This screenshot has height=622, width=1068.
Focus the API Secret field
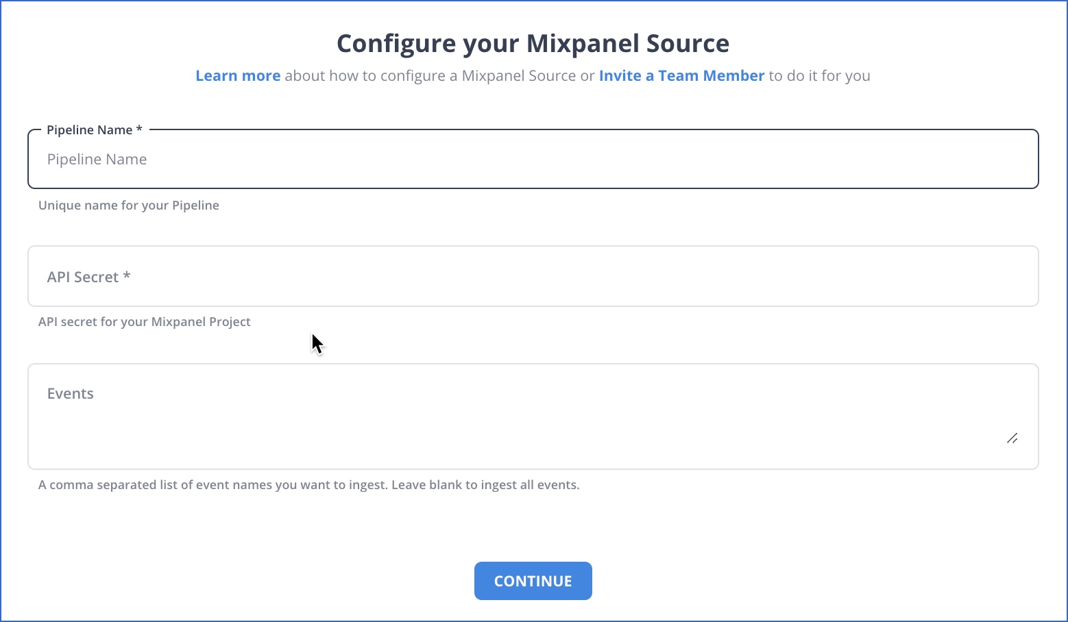pyautogui.click(x=533, y=276)
